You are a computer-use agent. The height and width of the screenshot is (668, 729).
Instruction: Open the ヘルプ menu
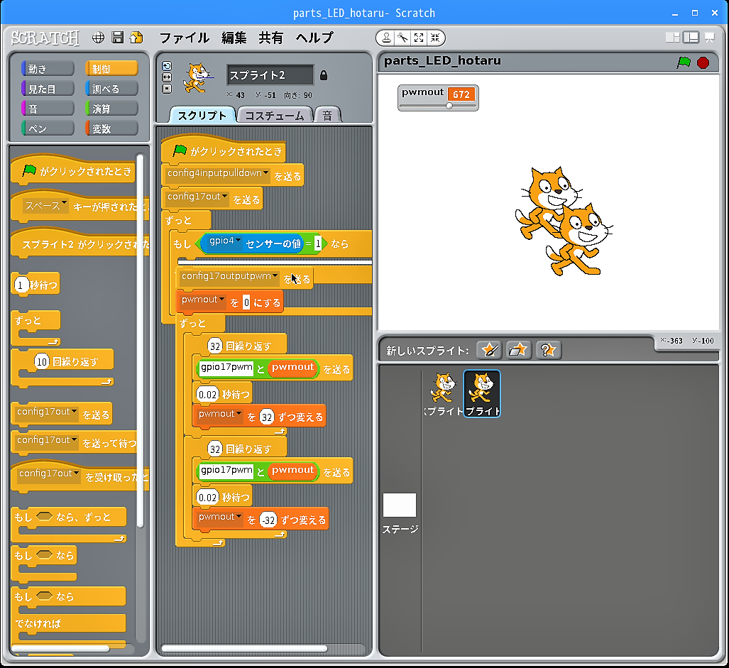coord(314,38)
